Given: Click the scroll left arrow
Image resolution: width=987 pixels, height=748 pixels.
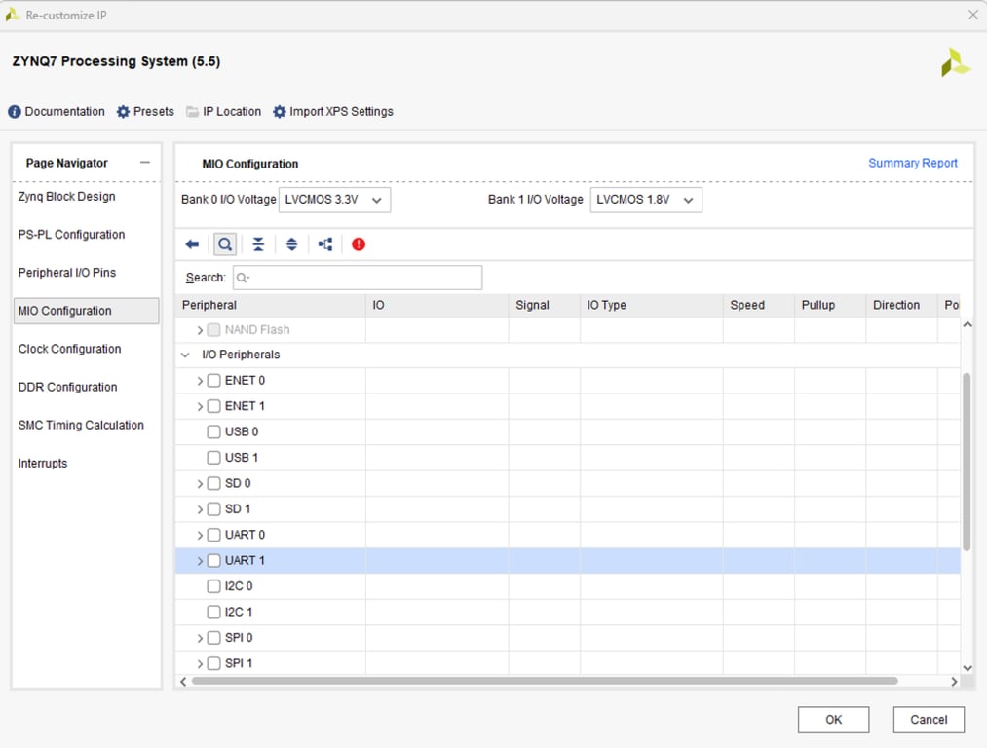Looking at the screenshot, I should [x=183, y=682].
